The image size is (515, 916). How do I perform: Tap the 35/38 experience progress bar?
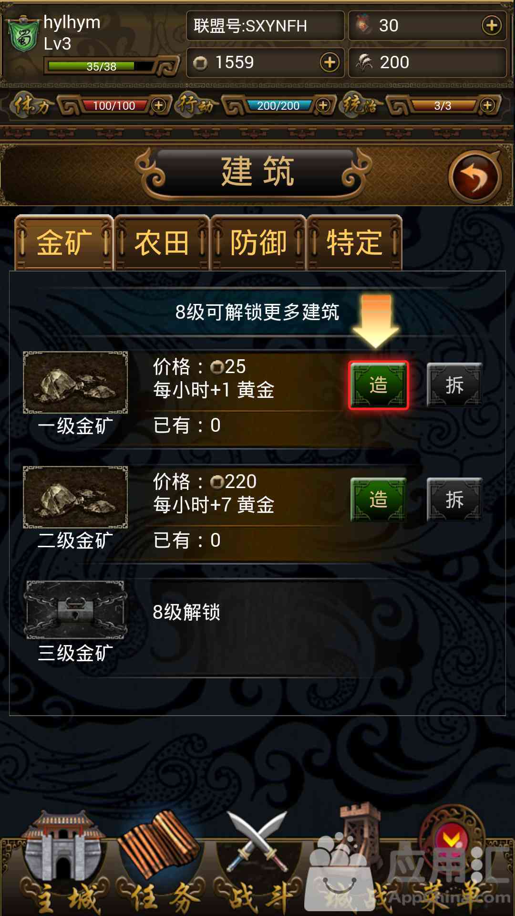[101, 66]
